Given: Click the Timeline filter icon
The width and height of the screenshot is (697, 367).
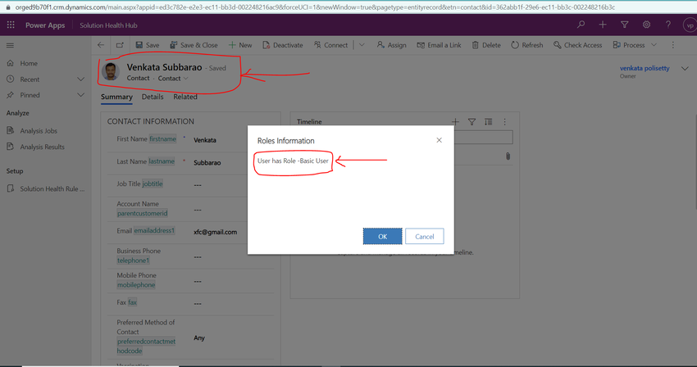Looking at the screenshot, I should 471,122.
